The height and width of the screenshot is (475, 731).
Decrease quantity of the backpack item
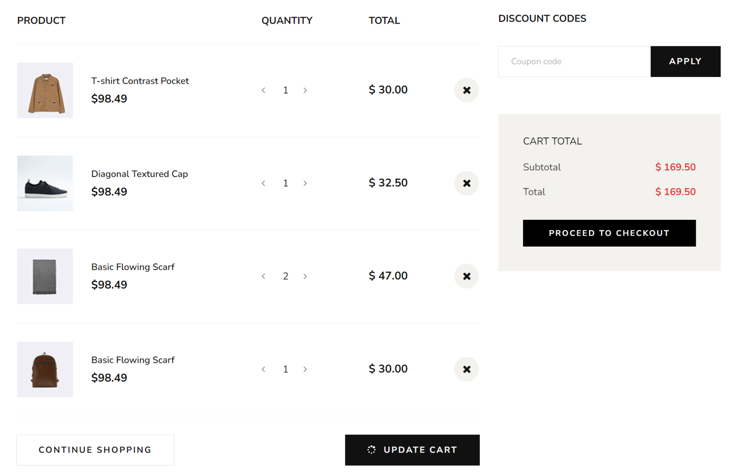263,369
